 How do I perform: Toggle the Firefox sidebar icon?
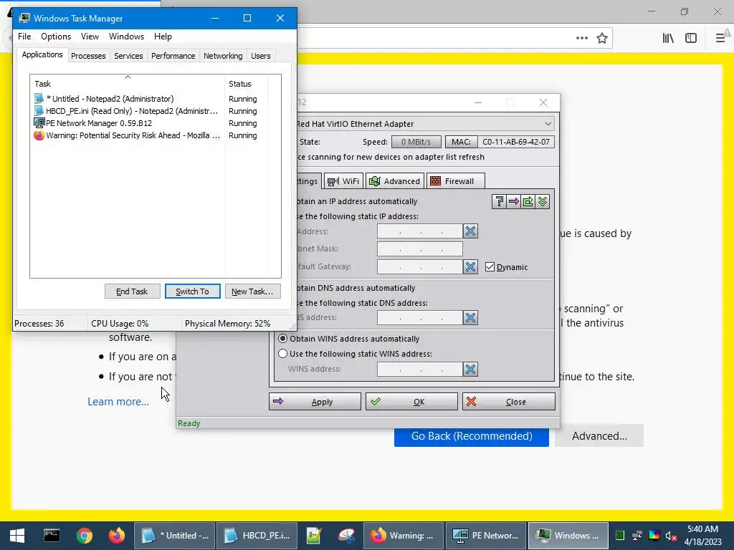tap(691, 38)
